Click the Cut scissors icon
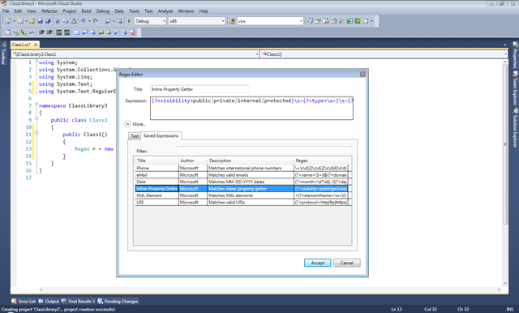Screen dimensions: 519x313 [x=58, y=21]
